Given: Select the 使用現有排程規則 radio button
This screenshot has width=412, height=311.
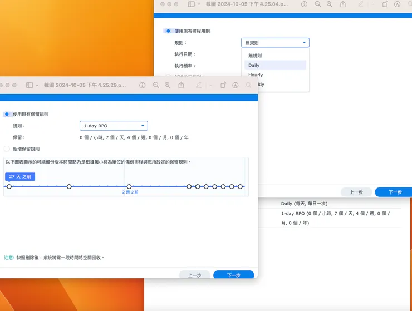Looking at the screenshot, I should click(x=169, y=31).
